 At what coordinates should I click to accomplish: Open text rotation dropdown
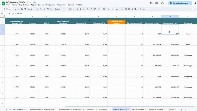coord(118,9)
